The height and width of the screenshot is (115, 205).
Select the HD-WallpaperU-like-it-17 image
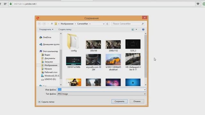point(133,59)
